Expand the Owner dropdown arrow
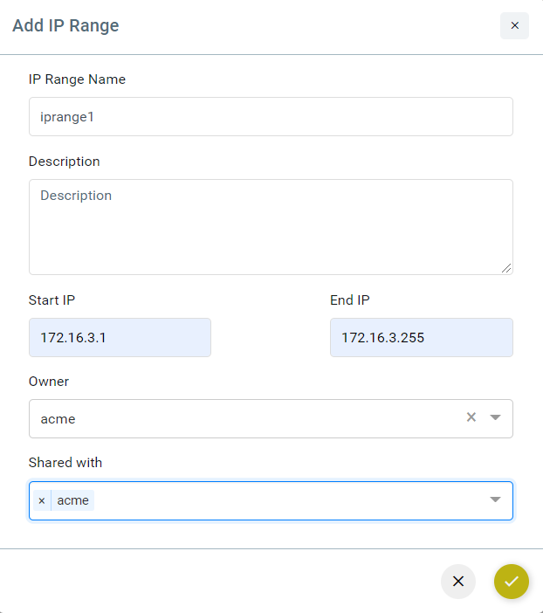 click(495, 417)
